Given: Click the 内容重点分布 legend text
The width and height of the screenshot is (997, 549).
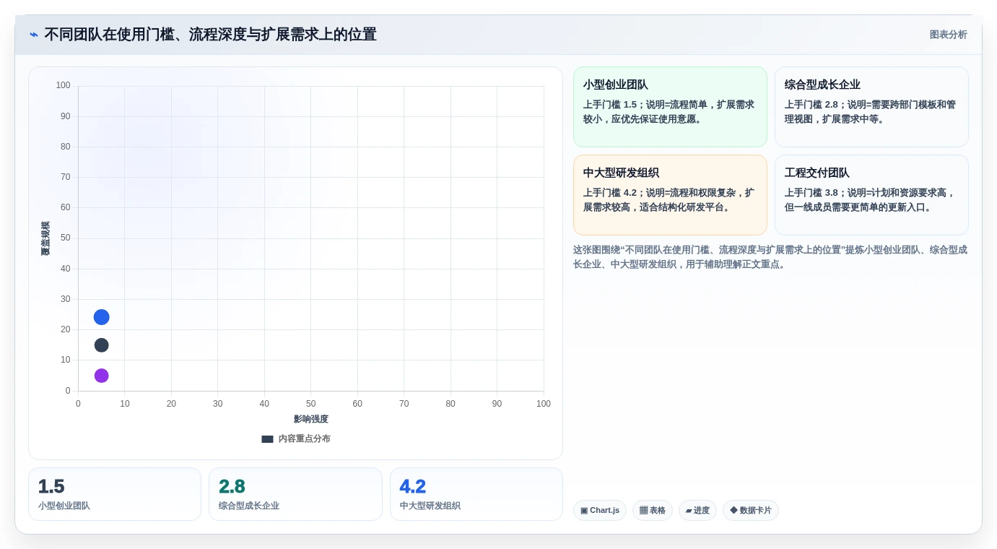Looking at the screenshot, I should point(305,438).
